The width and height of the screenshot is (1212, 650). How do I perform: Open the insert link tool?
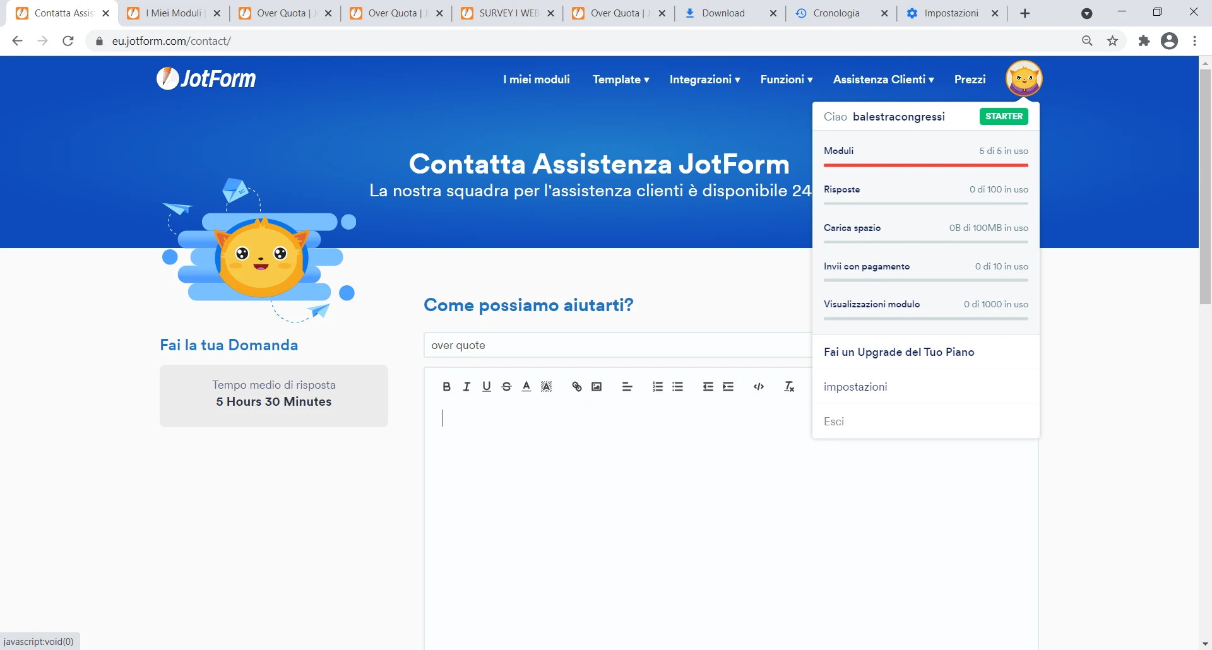(576, 386)
